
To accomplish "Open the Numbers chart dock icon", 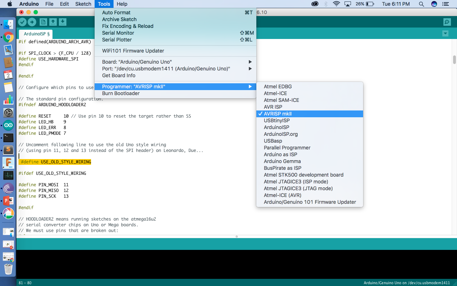I will 8,100.
